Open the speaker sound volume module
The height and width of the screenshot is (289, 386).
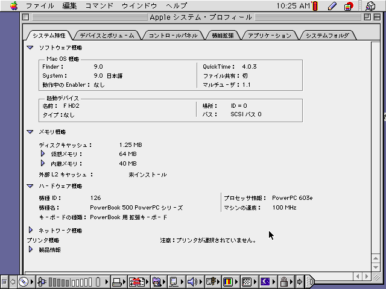click(x=194, y=282)
